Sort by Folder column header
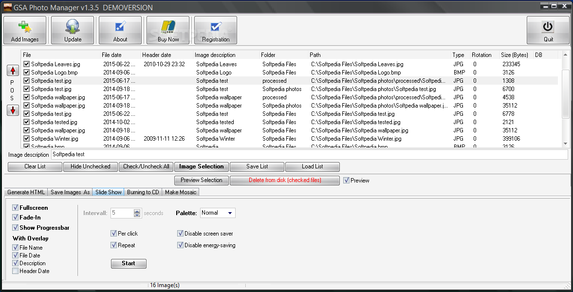 tap(283, 55)
